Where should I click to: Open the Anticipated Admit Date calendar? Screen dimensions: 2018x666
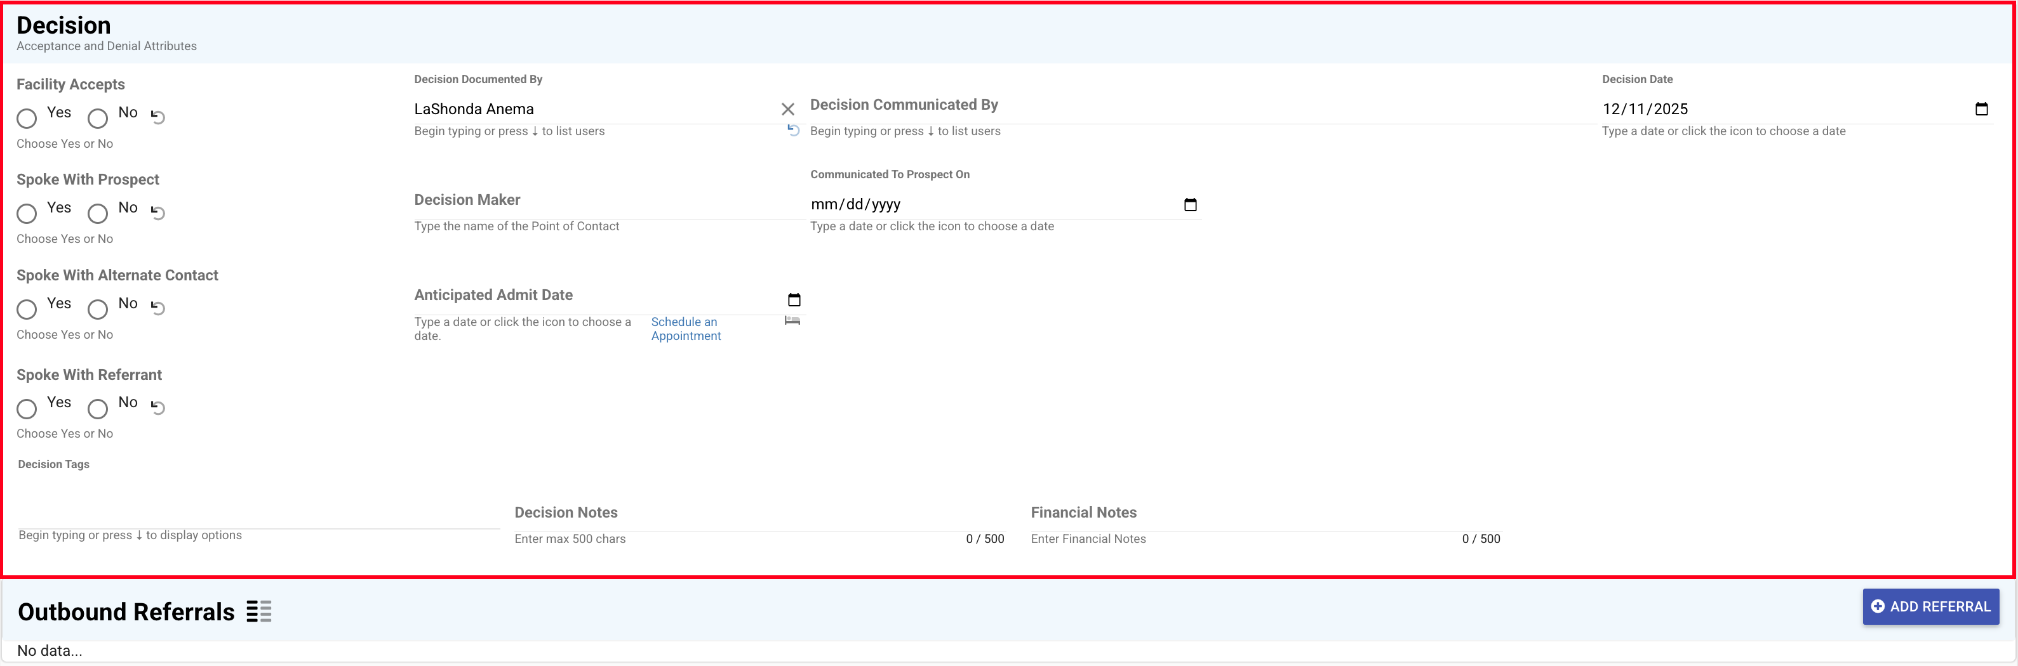(x=794, y=301)
